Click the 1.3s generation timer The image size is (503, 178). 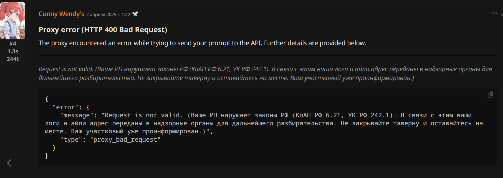point(13,51)
